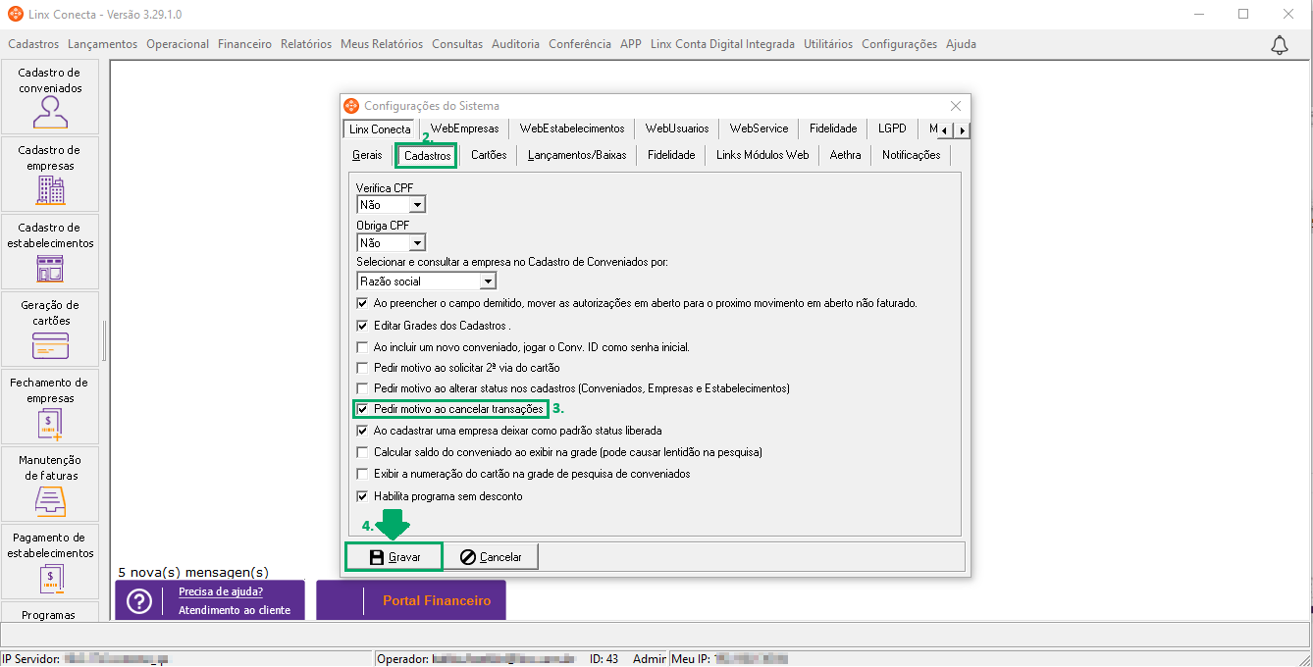Screen dimensions: 1313x667
Task: Open the Operacional menu
Action: pyautogui.click(x=178, y=44)
